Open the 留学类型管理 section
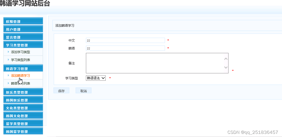This screenshot has height=137, width=282. pos(23,123)
